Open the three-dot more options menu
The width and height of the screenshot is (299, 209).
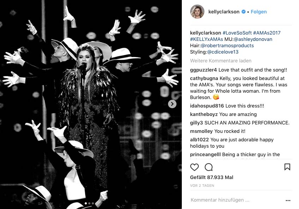point(288,201)
